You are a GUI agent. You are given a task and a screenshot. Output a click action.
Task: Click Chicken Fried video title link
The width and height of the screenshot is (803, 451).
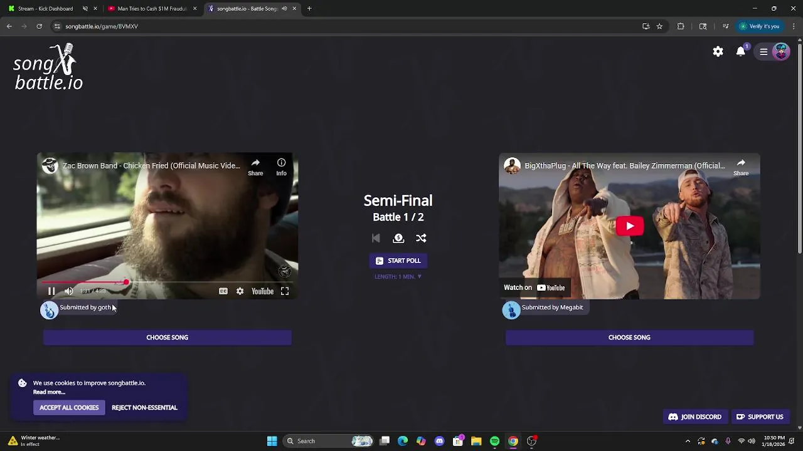click(151, 166)
